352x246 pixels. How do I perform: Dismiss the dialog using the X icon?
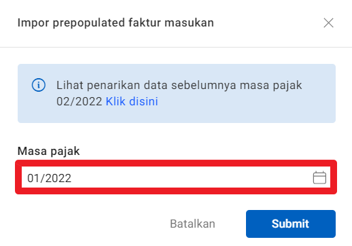328,23
